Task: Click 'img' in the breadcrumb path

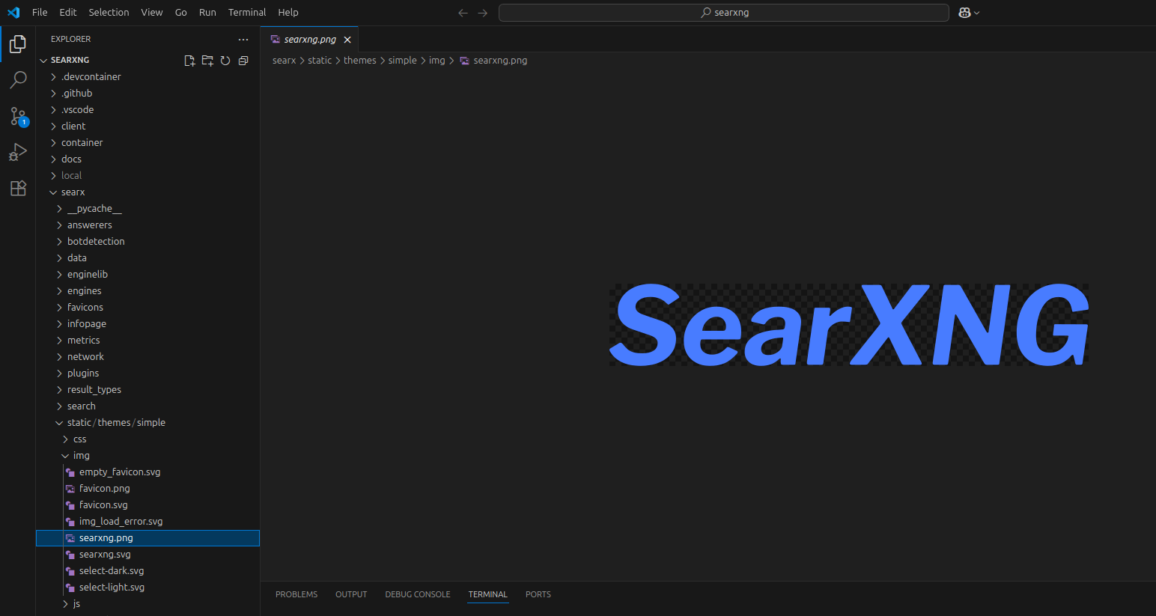Action: 437,61
